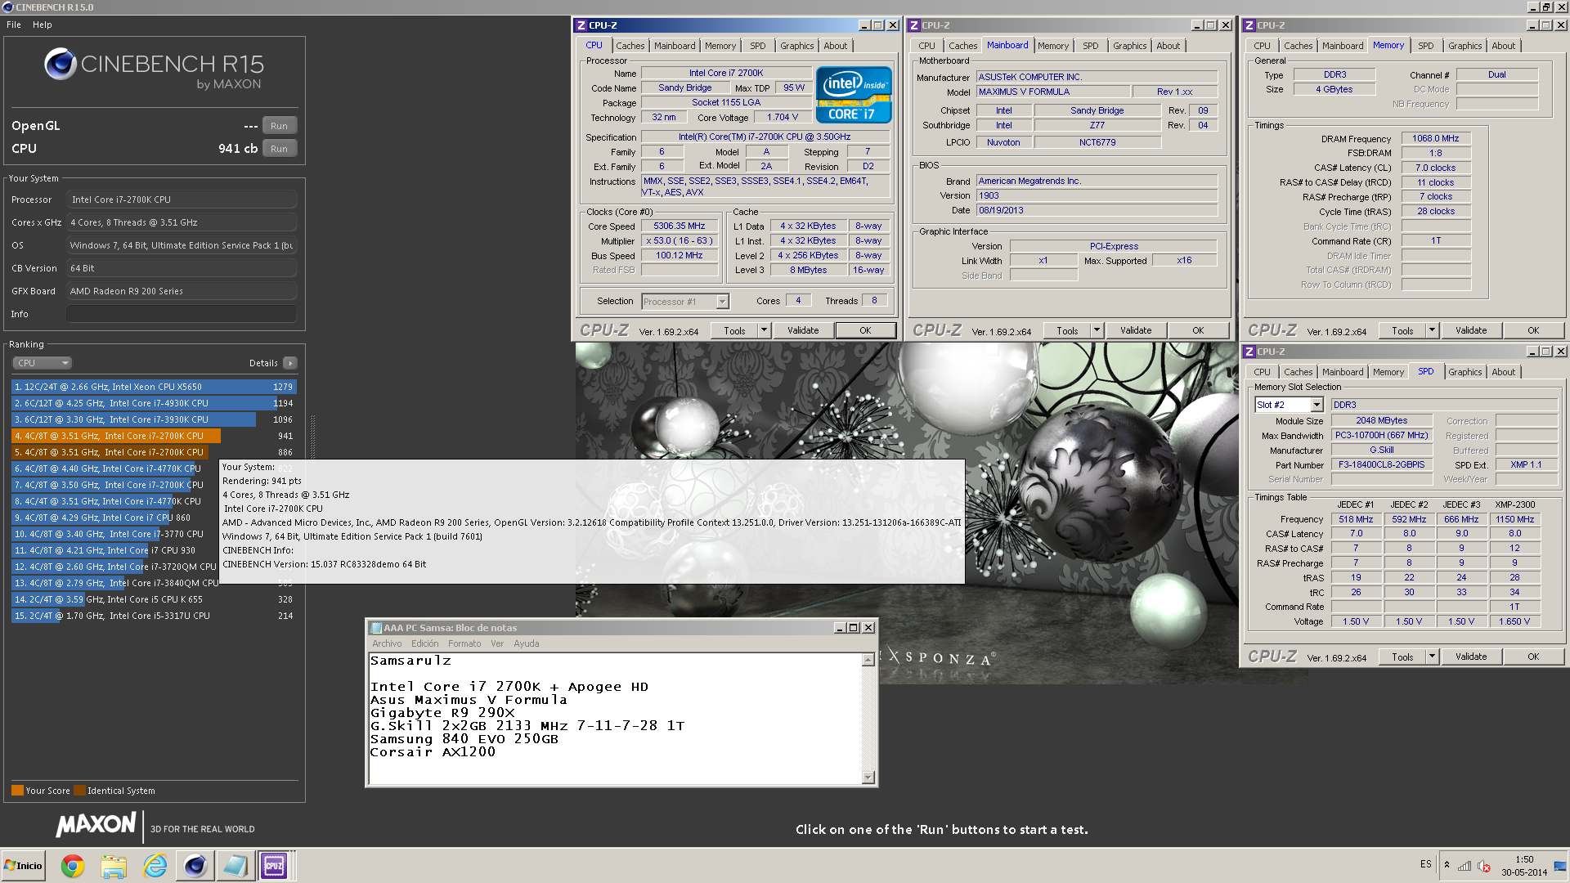Click the CPU-Z CPU window title icon

coord(581,25)
